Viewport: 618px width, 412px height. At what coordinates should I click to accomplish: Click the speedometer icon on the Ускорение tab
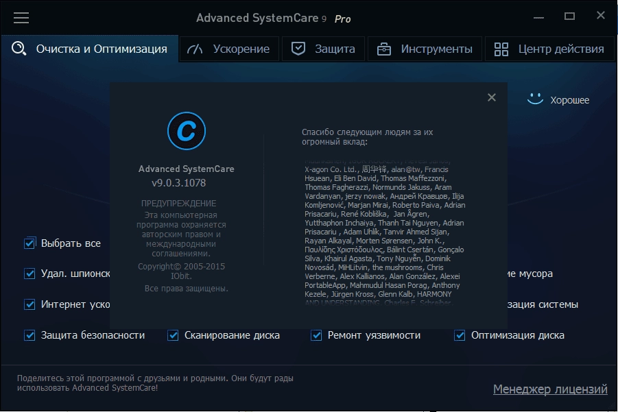pos(195,49)
